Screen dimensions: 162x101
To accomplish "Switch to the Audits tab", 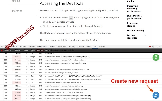I will (89, 47).
